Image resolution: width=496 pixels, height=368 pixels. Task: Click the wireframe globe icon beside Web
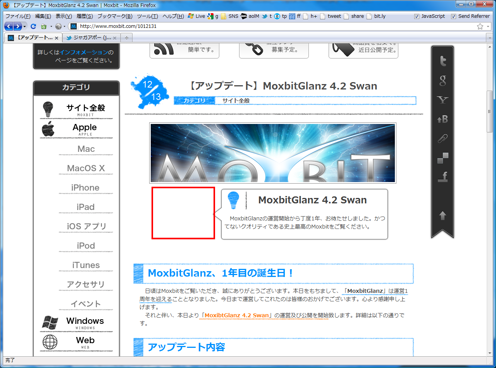[x=50, y=342]
